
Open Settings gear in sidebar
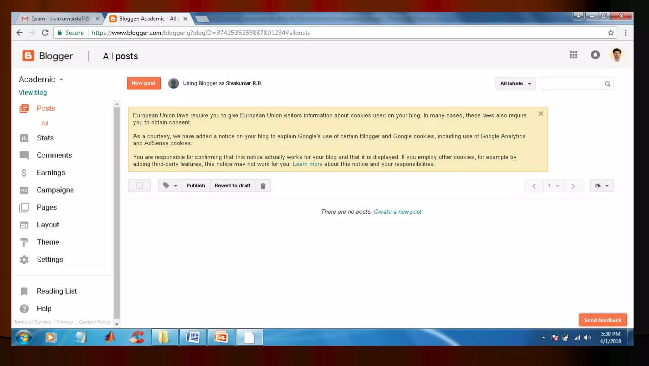24,260
